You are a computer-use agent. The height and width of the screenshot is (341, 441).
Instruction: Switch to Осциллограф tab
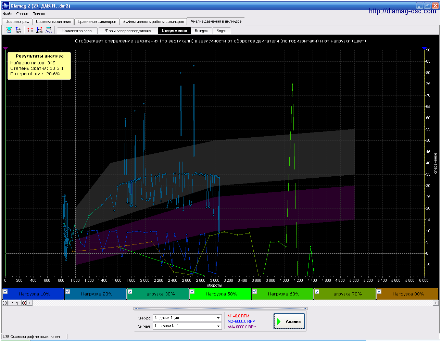17,22
